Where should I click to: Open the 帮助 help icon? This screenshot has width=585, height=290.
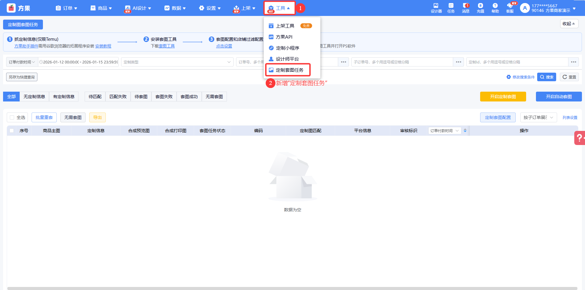[x=495, y=8]
